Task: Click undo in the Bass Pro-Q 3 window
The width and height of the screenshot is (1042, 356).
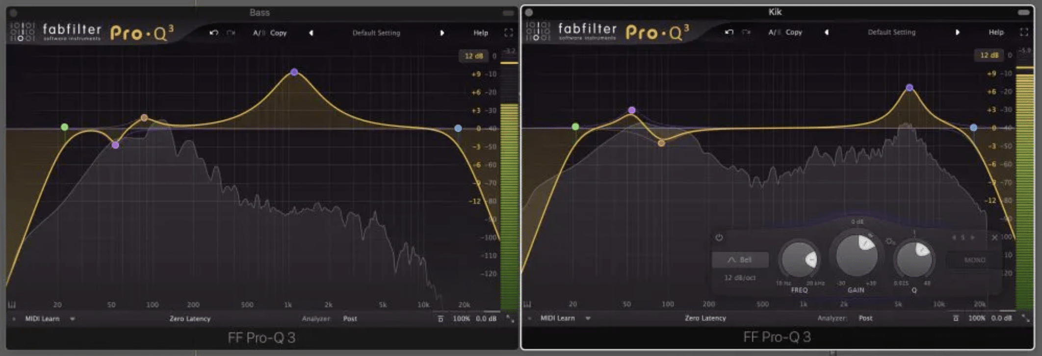Action: [x=214, y=33]
